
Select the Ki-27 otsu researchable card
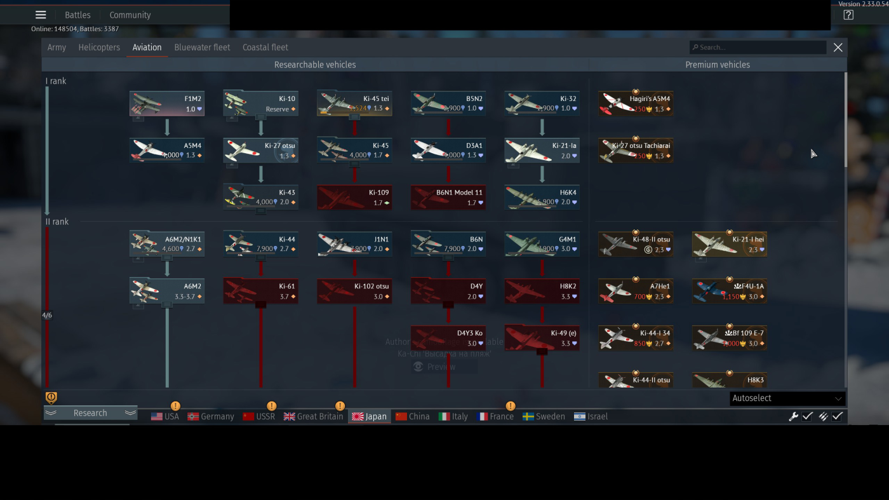pyautogui.click(x=261, y=151)
